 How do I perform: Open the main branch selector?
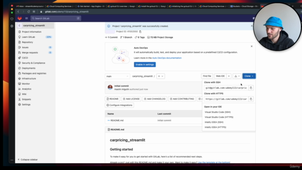pyautogui.click(x=117, y=76)
